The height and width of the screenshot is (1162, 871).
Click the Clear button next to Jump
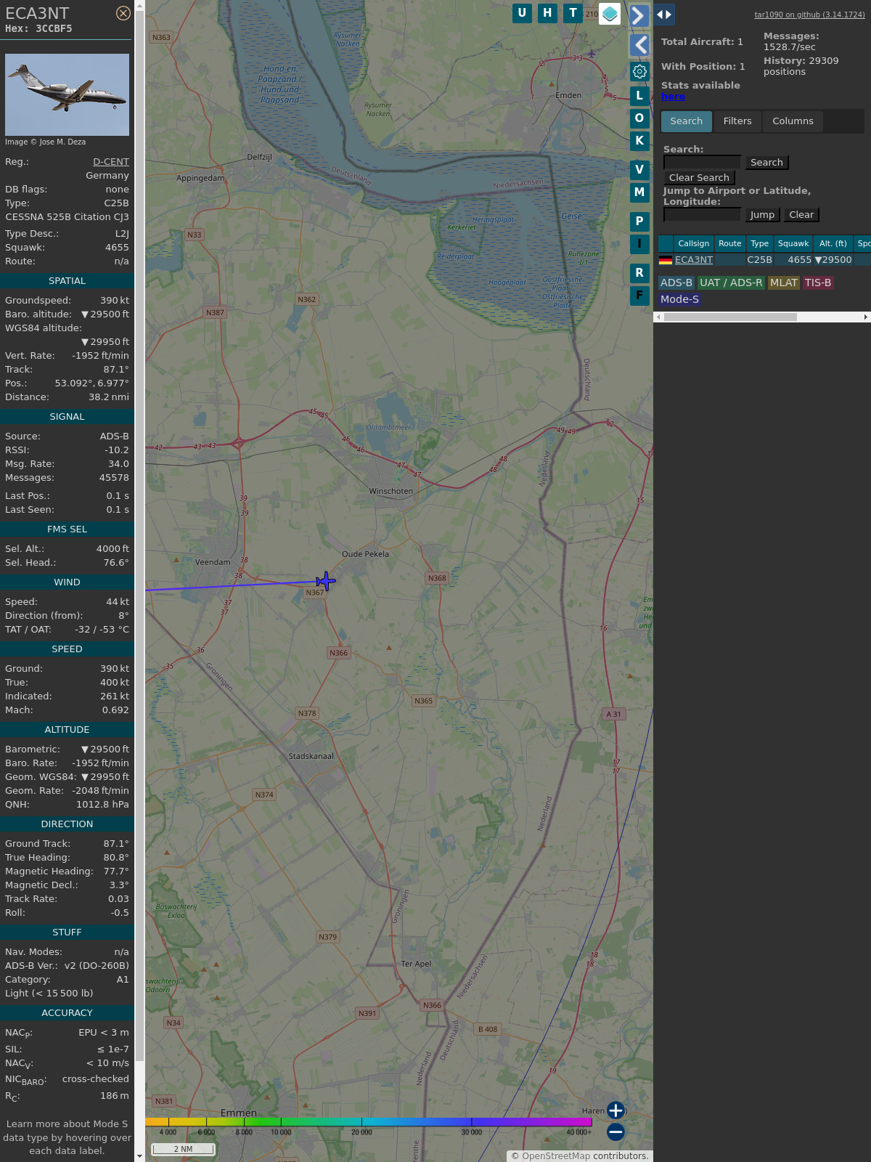click(801, 215)
